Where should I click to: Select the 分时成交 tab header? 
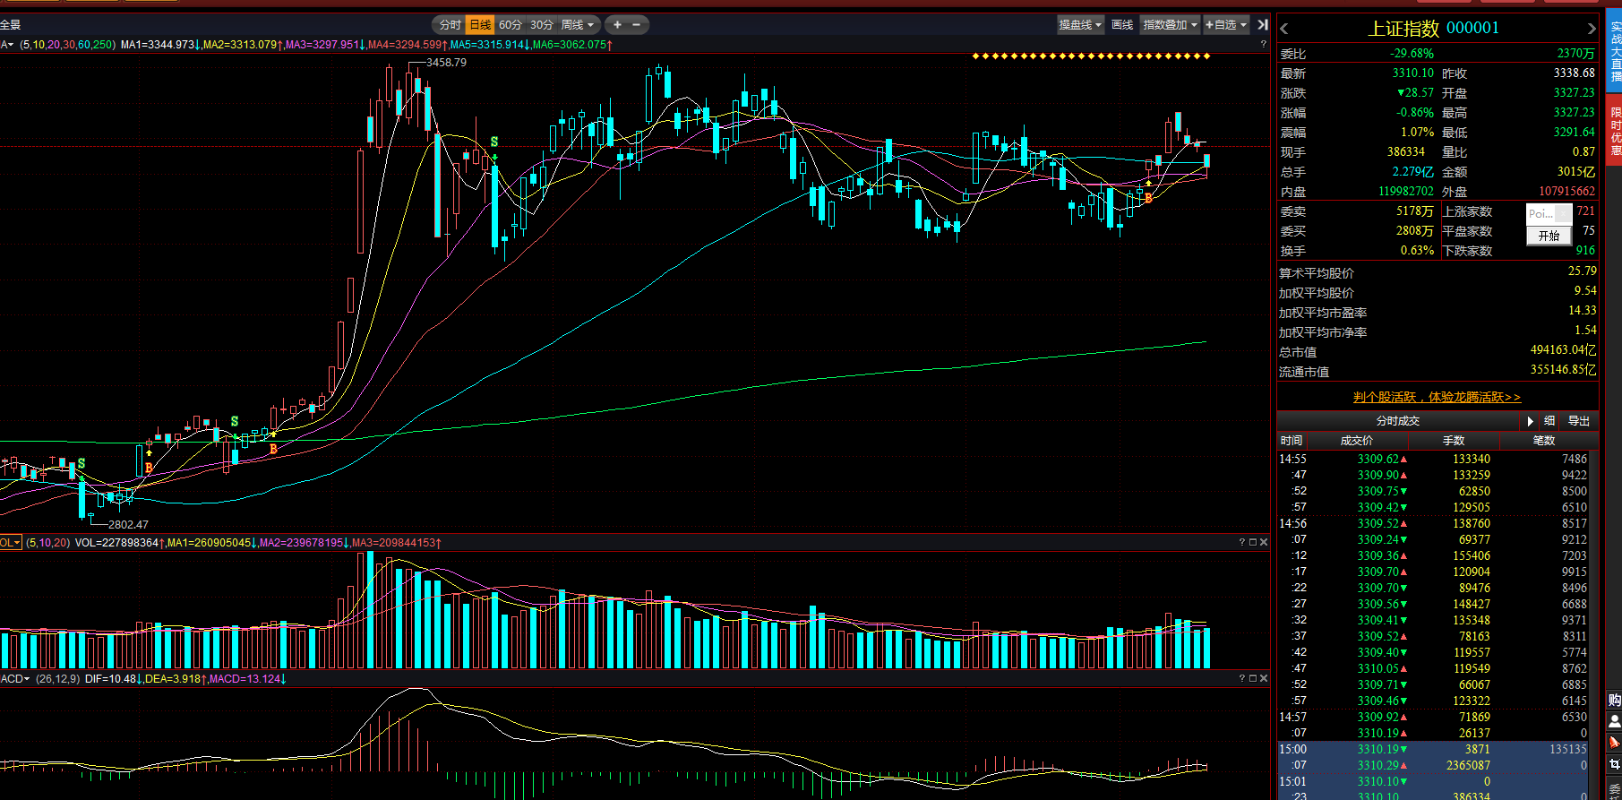[1397, 420]
